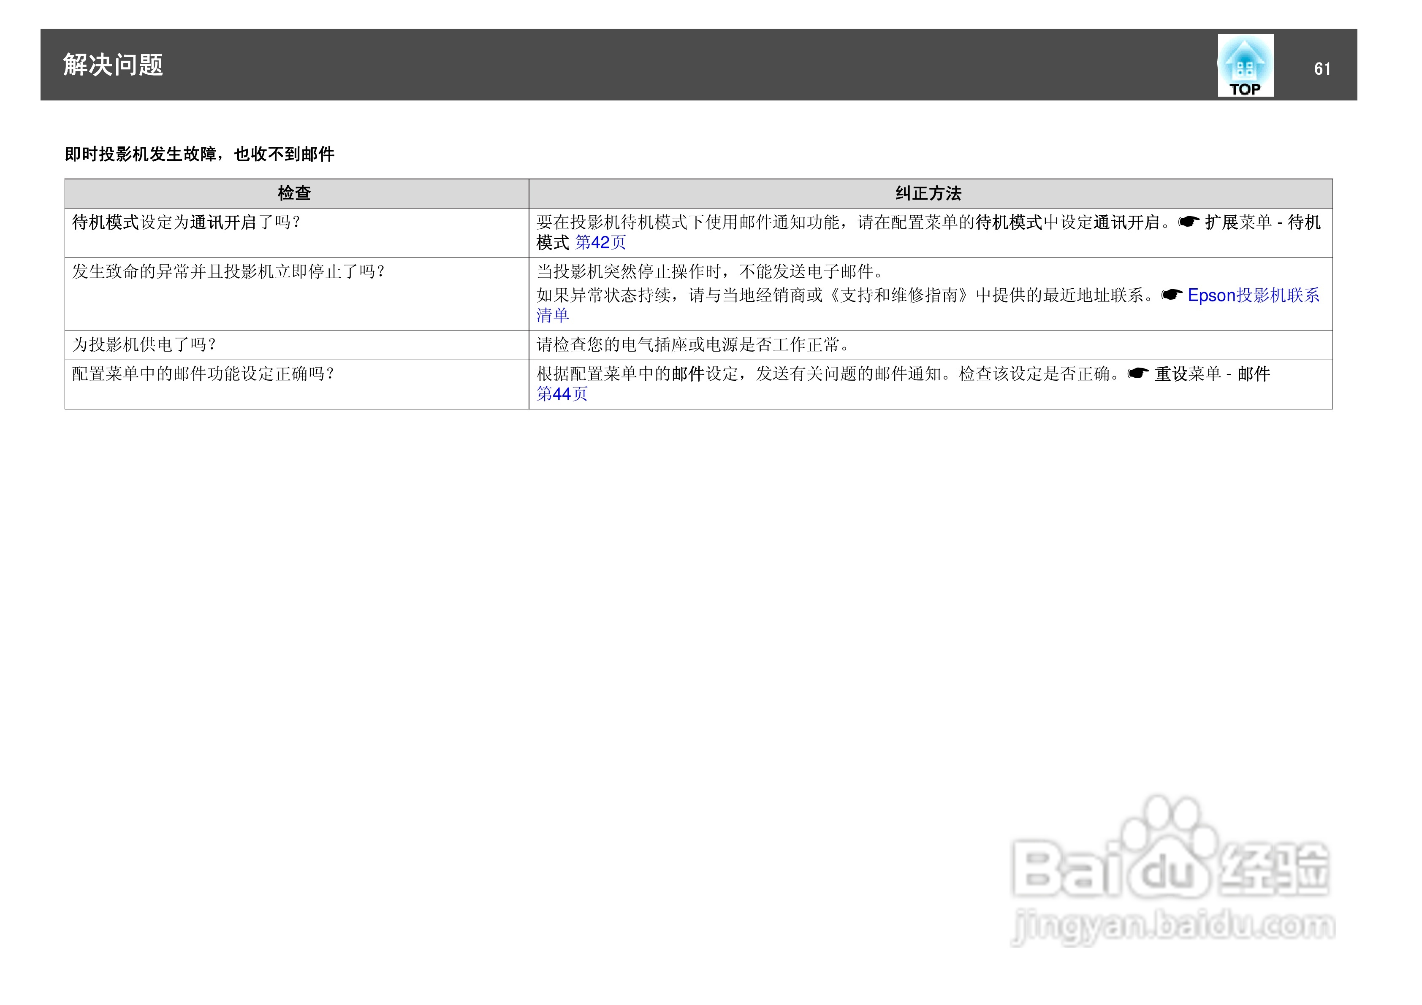Viewport: 1422px width, 1005px height.
Task: Open the Epson投影机联系清单 link
Action: click(x=1253, y=295)
